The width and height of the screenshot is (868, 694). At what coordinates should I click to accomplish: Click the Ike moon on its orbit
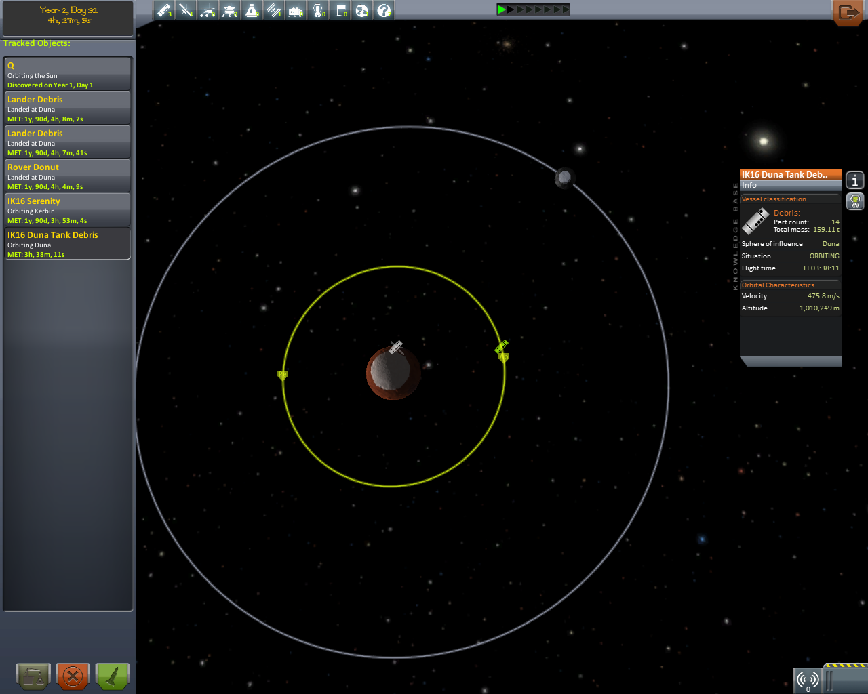(564, 178)
